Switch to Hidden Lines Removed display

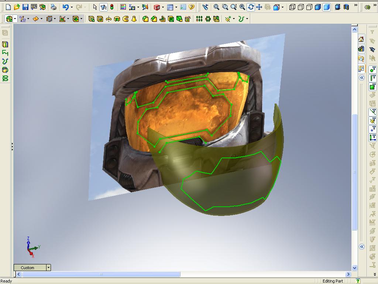click(x=309, y=7)
